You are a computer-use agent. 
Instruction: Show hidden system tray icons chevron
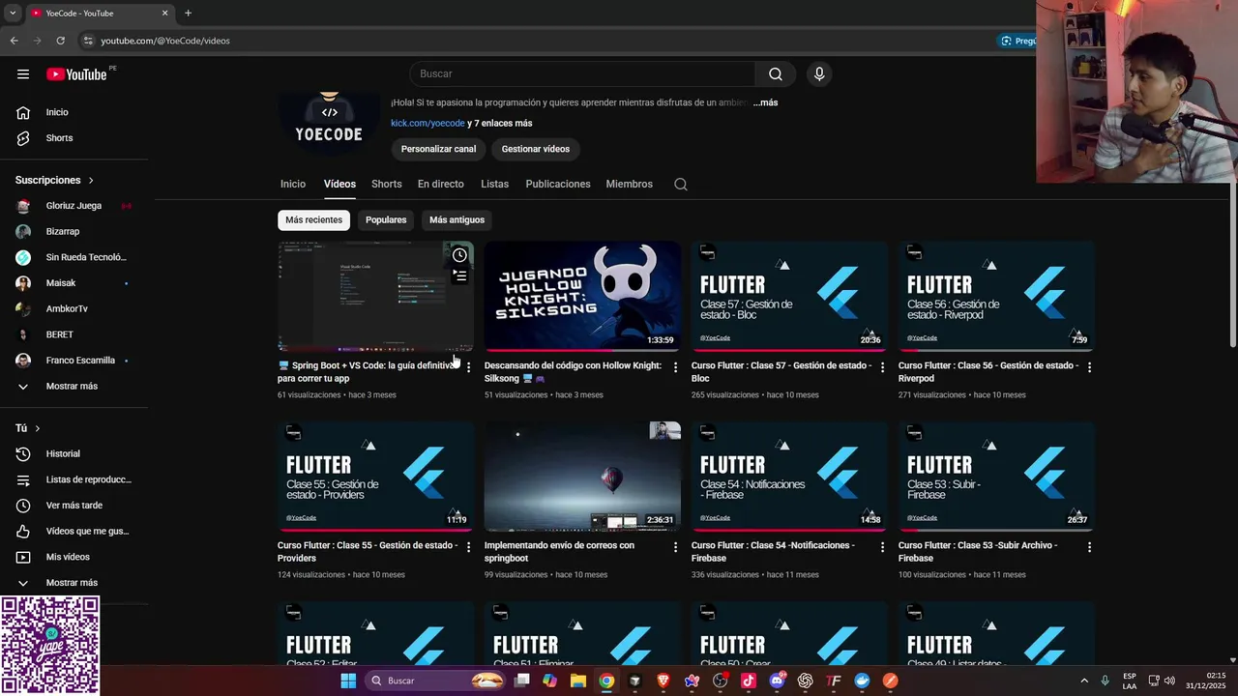[1084, 681]
